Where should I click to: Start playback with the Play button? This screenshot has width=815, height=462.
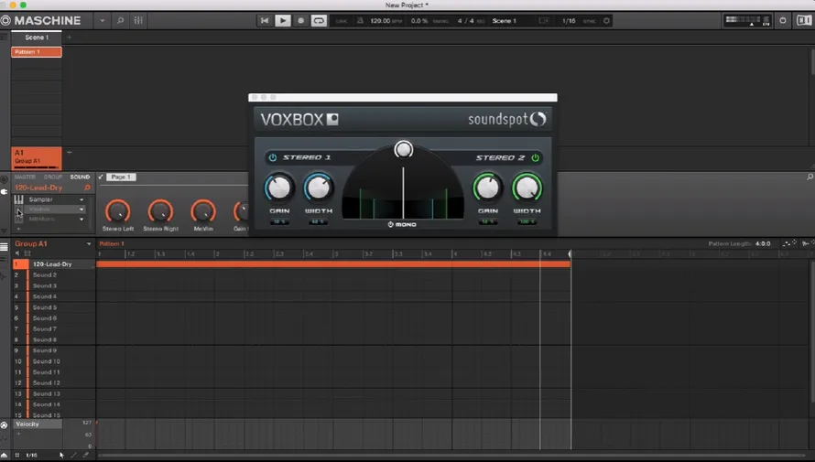point(283,21)
